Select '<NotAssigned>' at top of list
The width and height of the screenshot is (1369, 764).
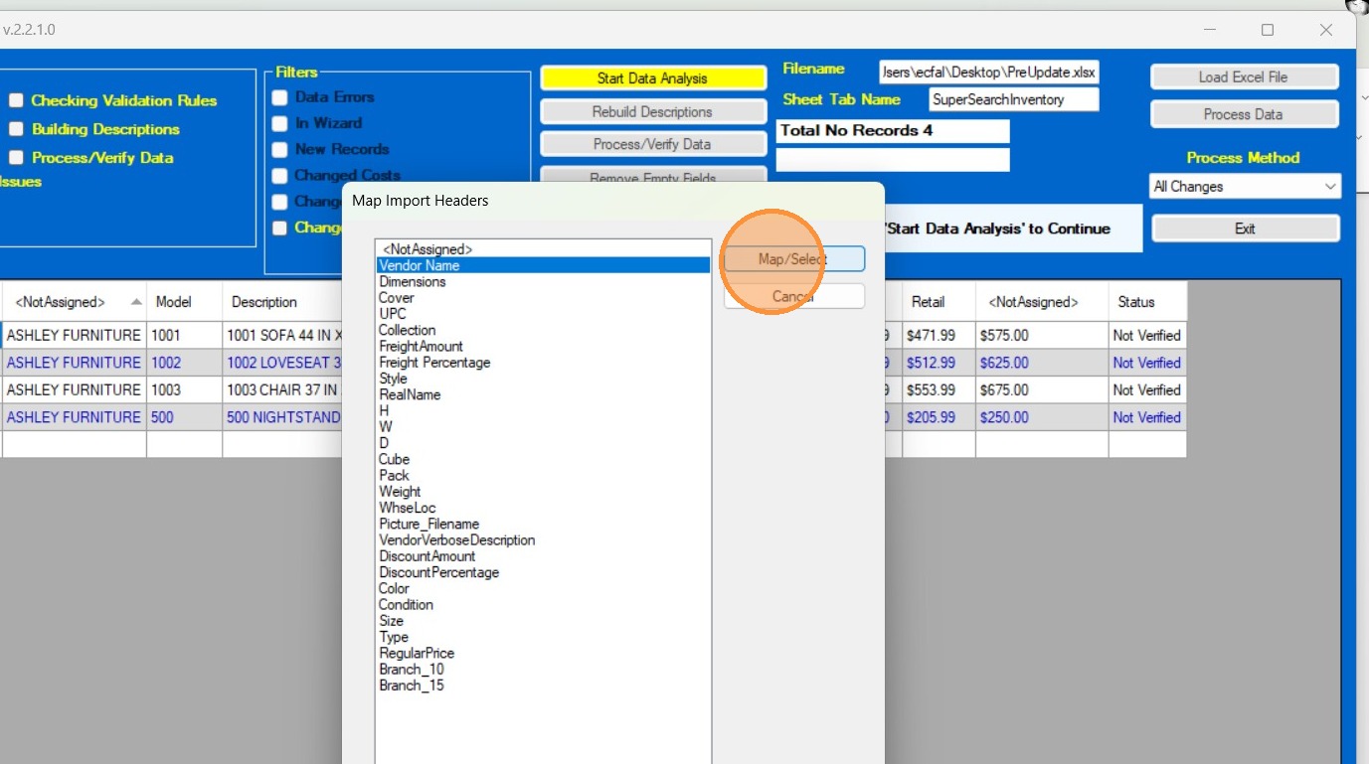pos(428,249)
